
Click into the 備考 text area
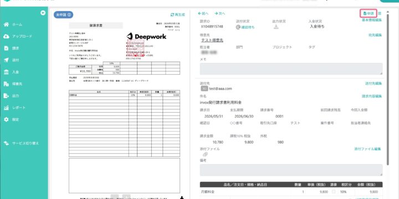pyautogui.click(x=291, y=170)
